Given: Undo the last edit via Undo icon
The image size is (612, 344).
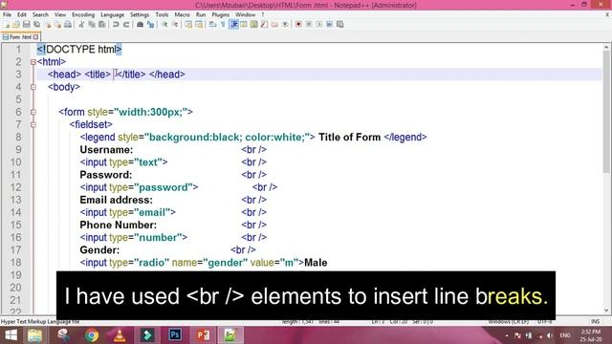Looking at the screenshot, I should 116,24.
